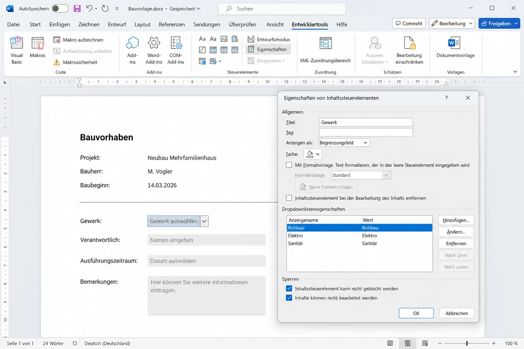Open the Datei menu
The height and width of the screenshot is (349, 524).
[13, 24]
